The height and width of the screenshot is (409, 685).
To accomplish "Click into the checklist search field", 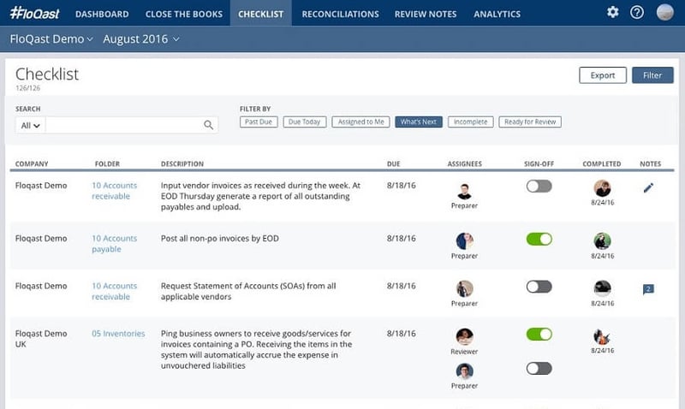I will pyautogui.click(x=124, y=125).
